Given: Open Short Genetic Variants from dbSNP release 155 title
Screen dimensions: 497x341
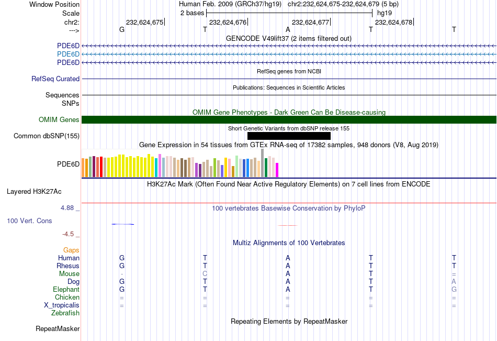Looking at the screenshot, I should [x=289, y=128].
